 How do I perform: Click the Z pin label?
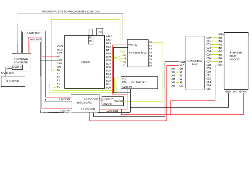[124, 52]
